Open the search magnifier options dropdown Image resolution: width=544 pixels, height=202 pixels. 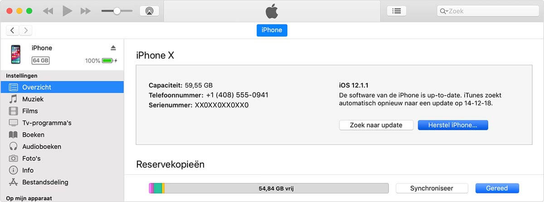444,11
